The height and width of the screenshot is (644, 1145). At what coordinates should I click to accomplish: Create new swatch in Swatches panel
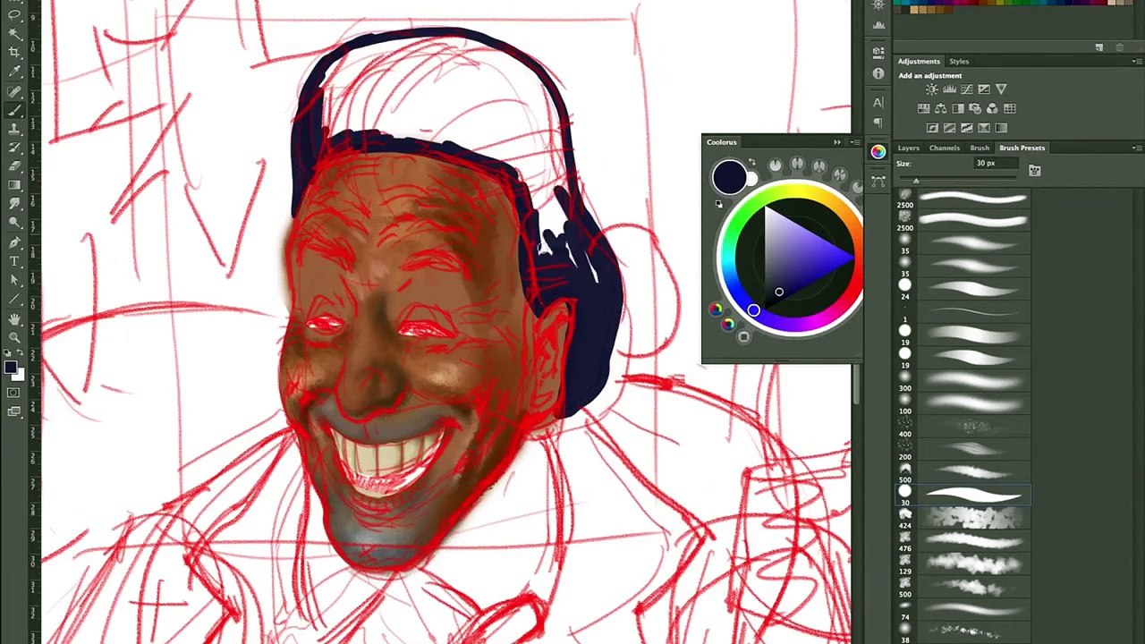(x=1099, y=47)
